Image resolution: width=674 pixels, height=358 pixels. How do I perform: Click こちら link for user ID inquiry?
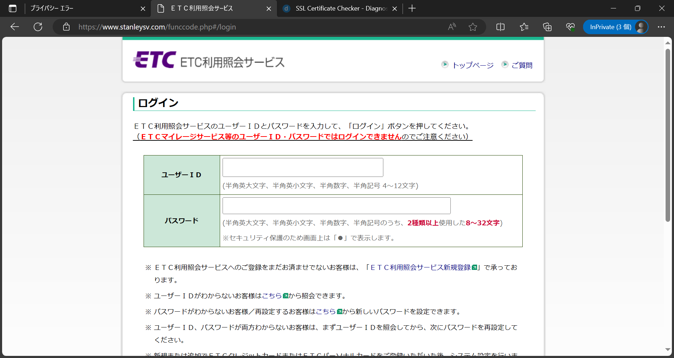[x=272, y=296]
